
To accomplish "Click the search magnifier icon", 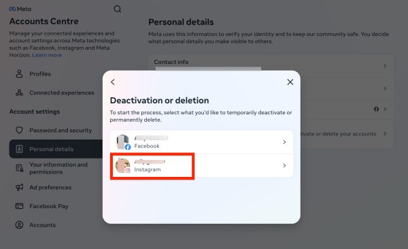I will [x=118, y=9].
